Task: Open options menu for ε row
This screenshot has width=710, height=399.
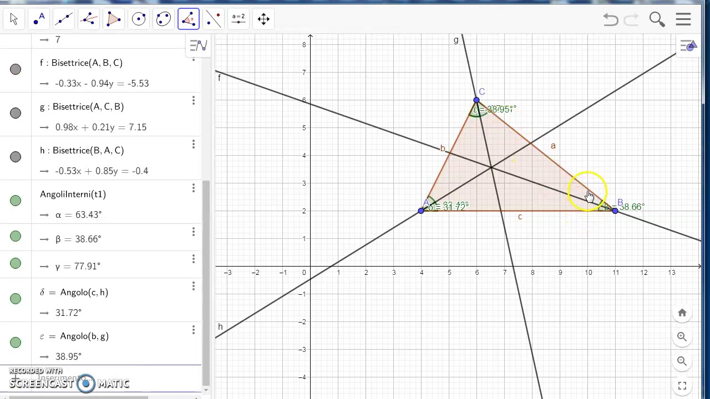Action: coord(194,330)
